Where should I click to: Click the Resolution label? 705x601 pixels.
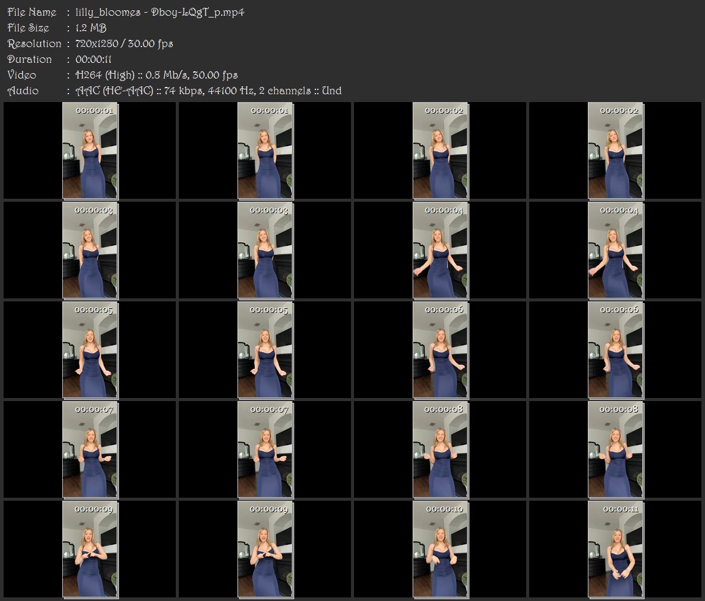click(34, 43)
